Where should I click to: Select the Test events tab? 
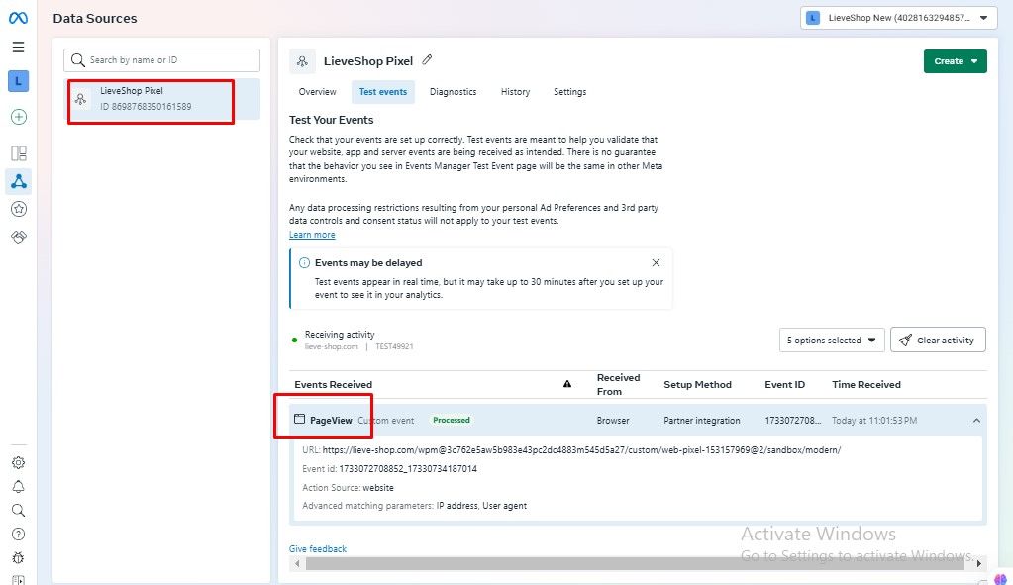[383, 92]
